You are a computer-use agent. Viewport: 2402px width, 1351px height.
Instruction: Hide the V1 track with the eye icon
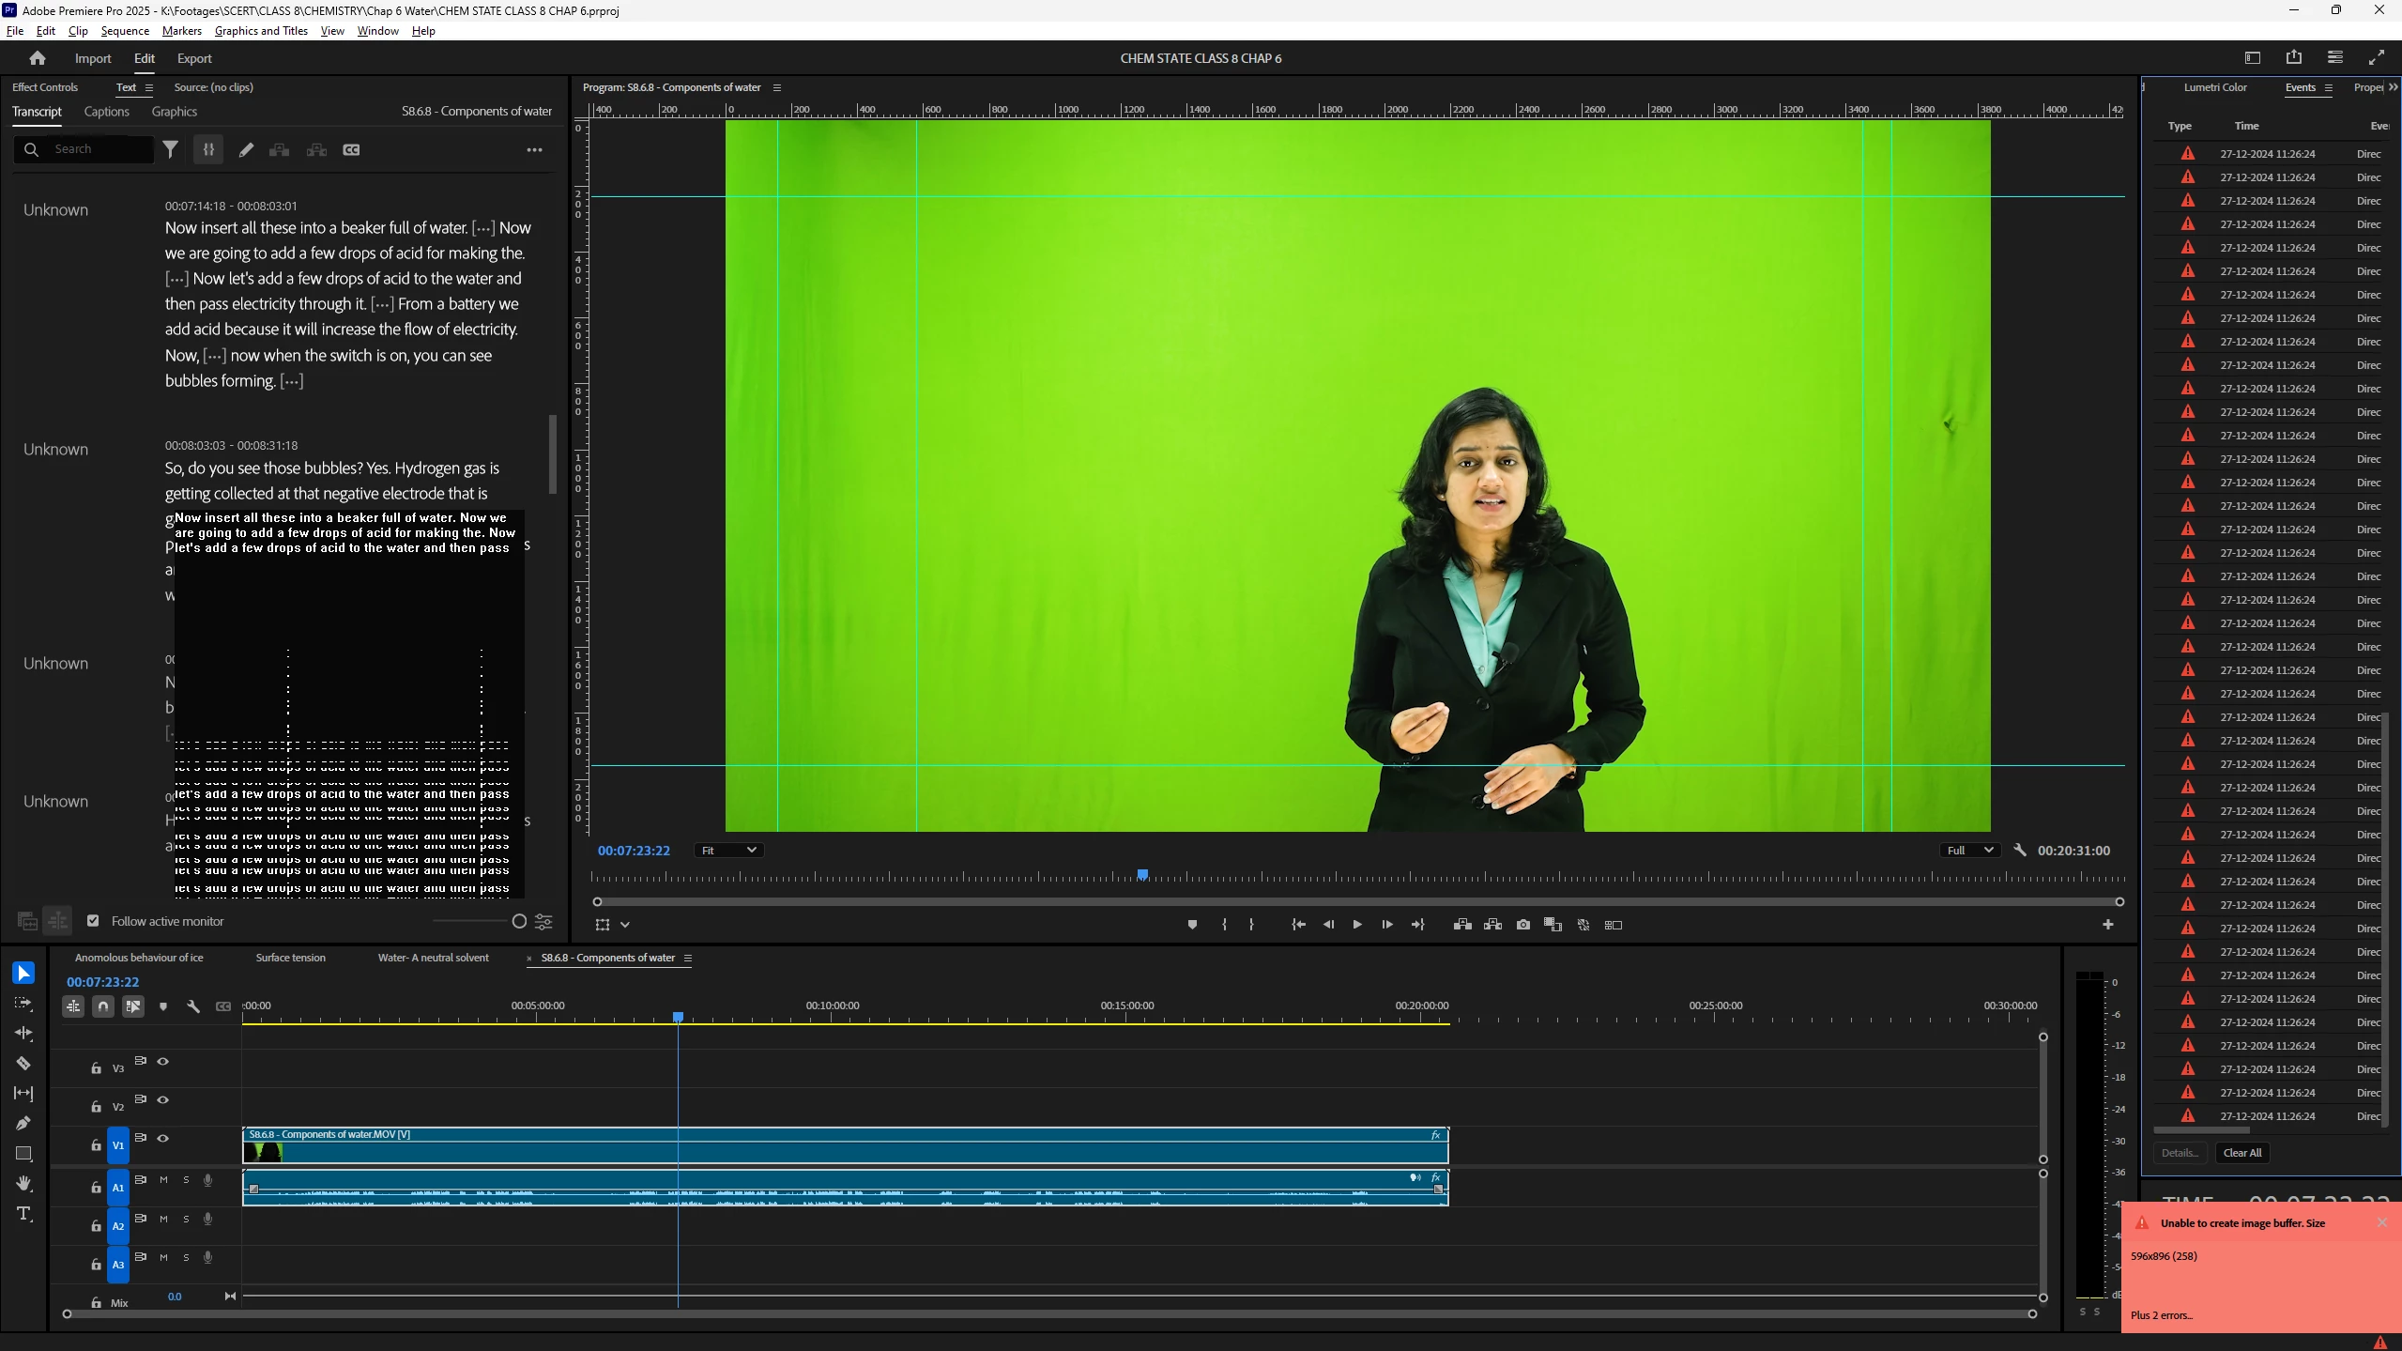click(x=162, y=1138)
